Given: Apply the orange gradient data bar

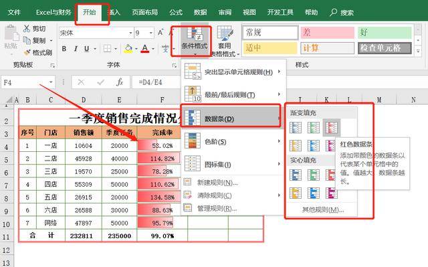Looking at the screenshot, I should pyautogui.click(x=296, y=145).
